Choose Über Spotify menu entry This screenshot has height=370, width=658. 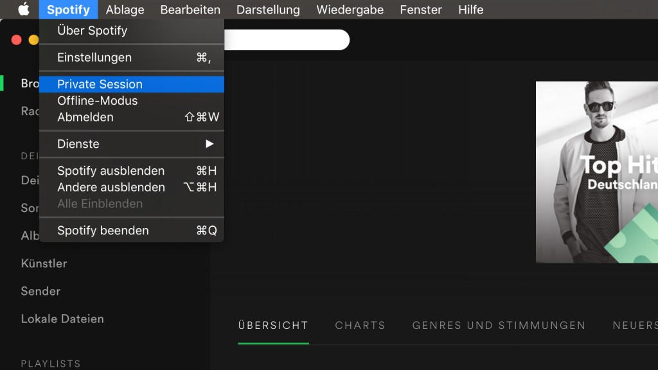tap(92, 30)
